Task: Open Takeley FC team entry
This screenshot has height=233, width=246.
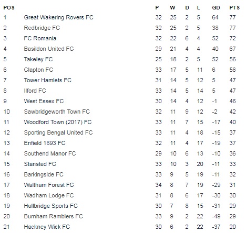Action: (x=38, y=59)
